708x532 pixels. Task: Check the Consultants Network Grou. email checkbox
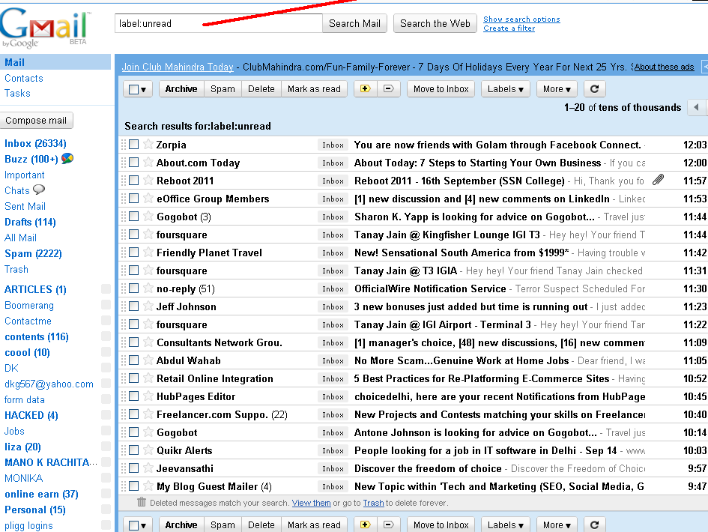click(133, 342)
